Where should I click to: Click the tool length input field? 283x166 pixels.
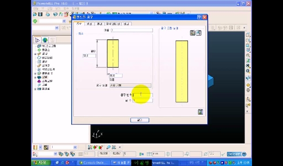pyautogui.click(x=89, y=56)
